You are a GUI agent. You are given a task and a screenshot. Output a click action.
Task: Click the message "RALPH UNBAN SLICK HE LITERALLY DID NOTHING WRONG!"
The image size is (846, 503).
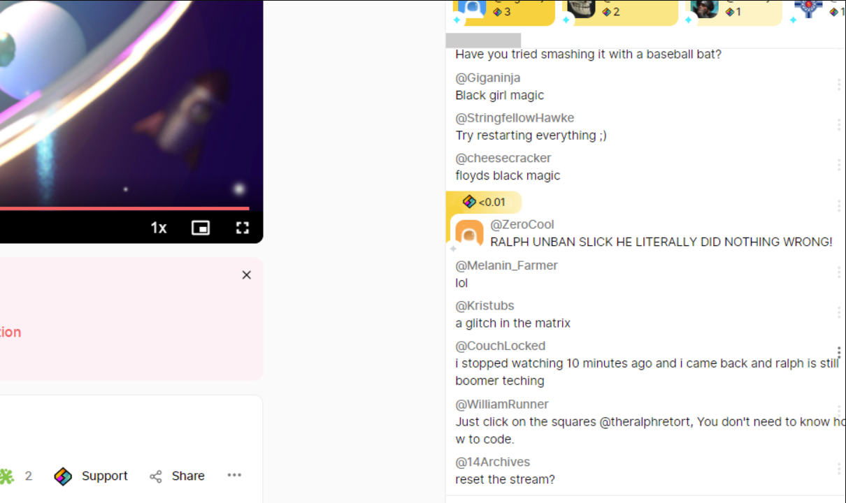tap(661, 242)
